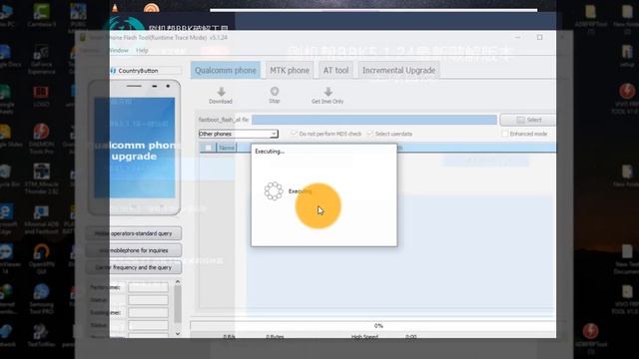This screenshot has height=359, width=639.
Task: Open the Other phones dropdown
Action: pos(239,134)
